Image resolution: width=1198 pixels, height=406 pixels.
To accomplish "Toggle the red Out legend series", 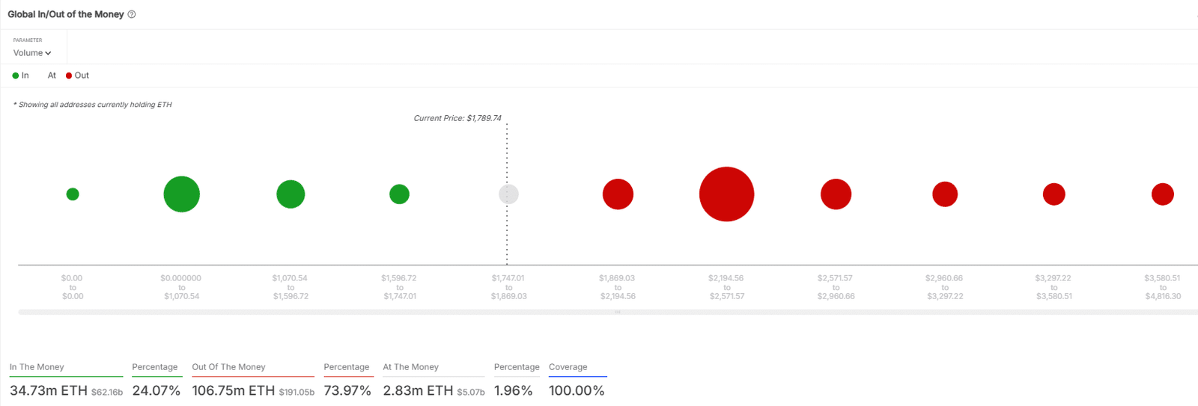I will pos(77,76).
